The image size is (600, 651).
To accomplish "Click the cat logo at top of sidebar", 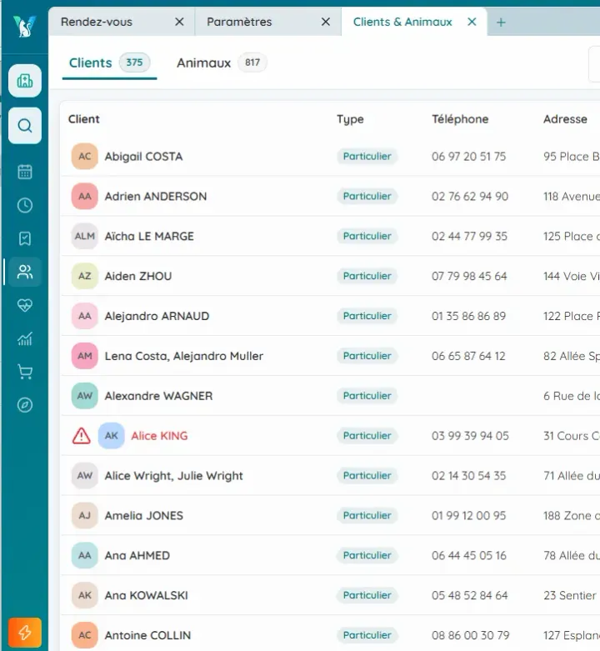I will (24, 26).
